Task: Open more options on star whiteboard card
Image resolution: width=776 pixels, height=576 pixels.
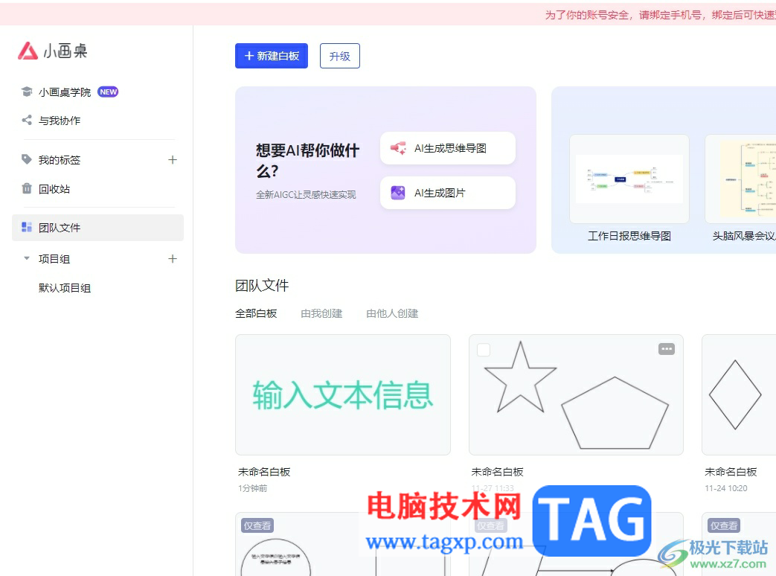Action: (x=667, y=349)
